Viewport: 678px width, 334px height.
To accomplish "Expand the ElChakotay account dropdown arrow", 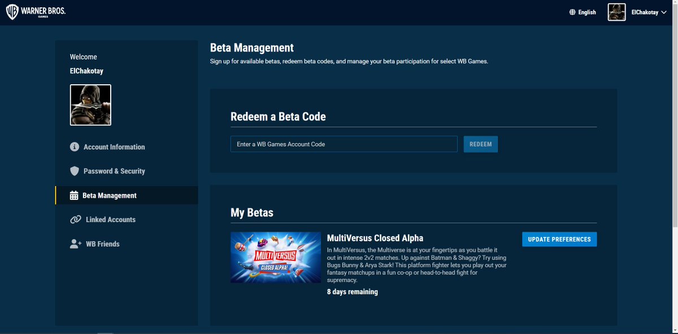I will (663, 12).
